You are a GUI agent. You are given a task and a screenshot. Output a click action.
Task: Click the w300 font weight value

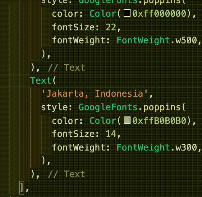pos(186,147)
